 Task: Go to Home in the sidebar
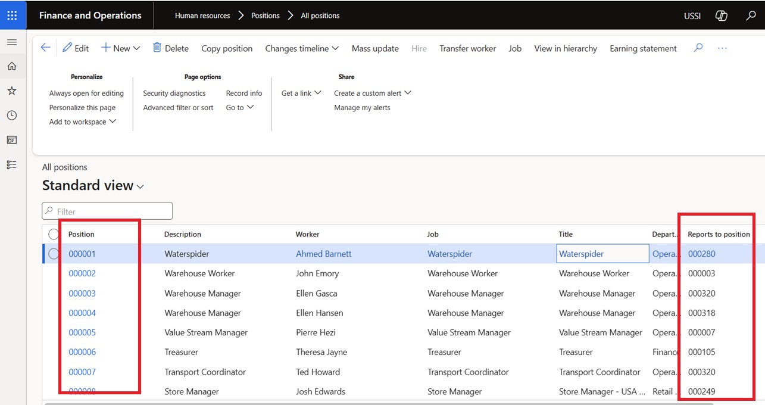click(x=12, y=66)
